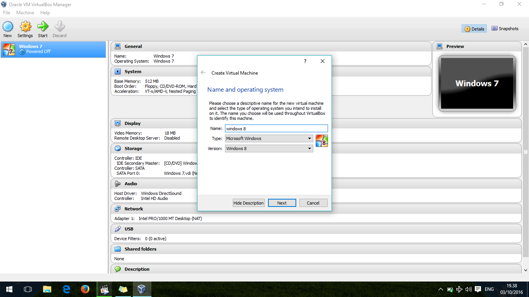Click the System section chip icon

118,72
